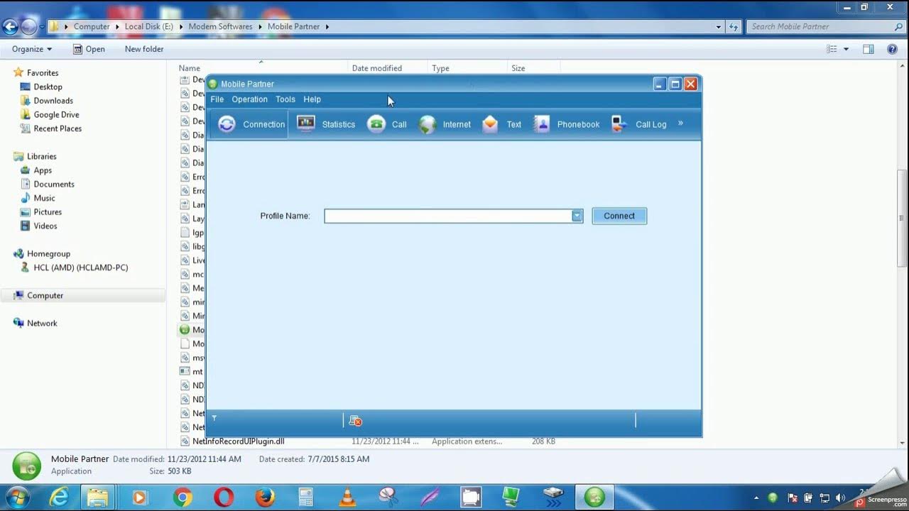Open Downloads in navigation pane

53,101
